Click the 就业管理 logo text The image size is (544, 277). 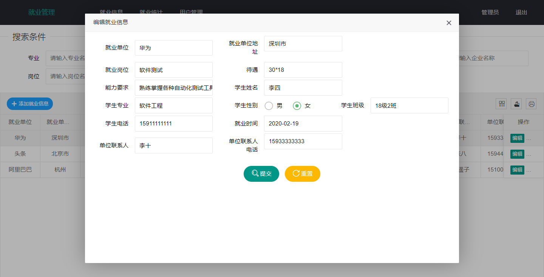[42, 12]
